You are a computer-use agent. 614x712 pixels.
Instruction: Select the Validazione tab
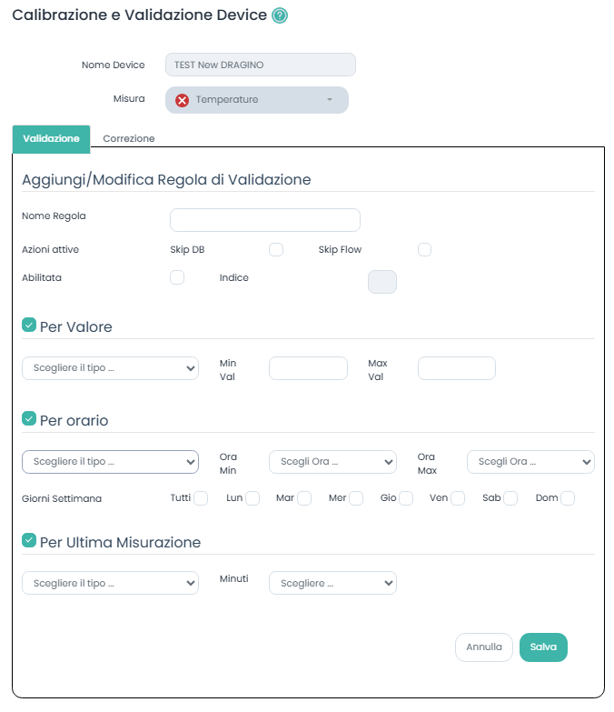(51, 139)
